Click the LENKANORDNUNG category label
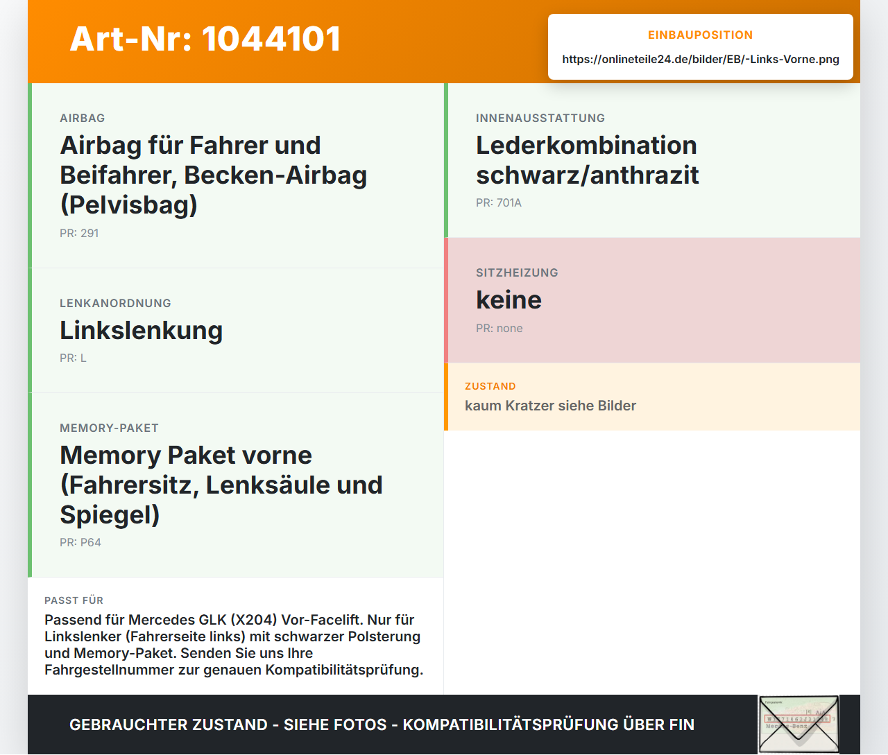The width and height of the screenshot is (888, 755). (x=115, y=304)
